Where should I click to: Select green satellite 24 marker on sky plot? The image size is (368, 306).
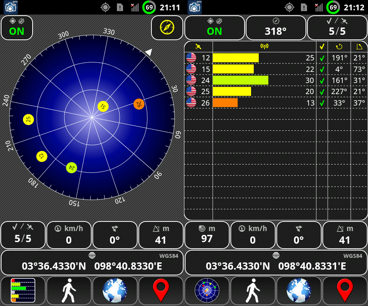(x=71, y=168)
